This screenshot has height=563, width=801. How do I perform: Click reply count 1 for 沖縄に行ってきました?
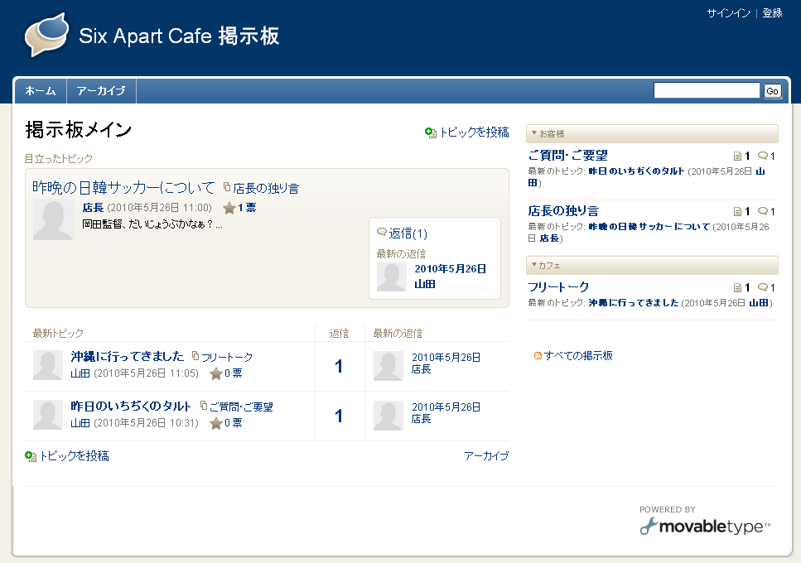(x=339, y=366)
